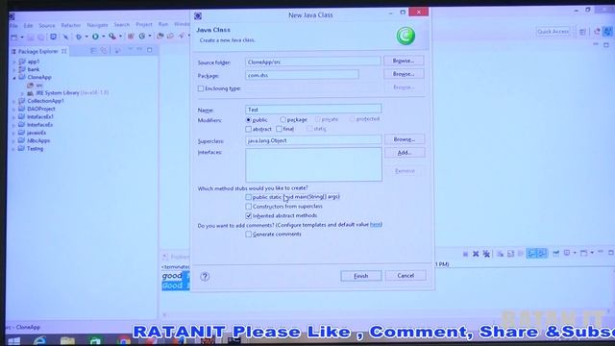615x346 pixels.
Task: Collapse the CloneApp project node
Action: coord(14,78)
